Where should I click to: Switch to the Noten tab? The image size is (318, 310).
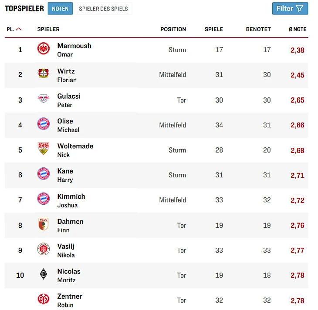click(x=60, y=9)
